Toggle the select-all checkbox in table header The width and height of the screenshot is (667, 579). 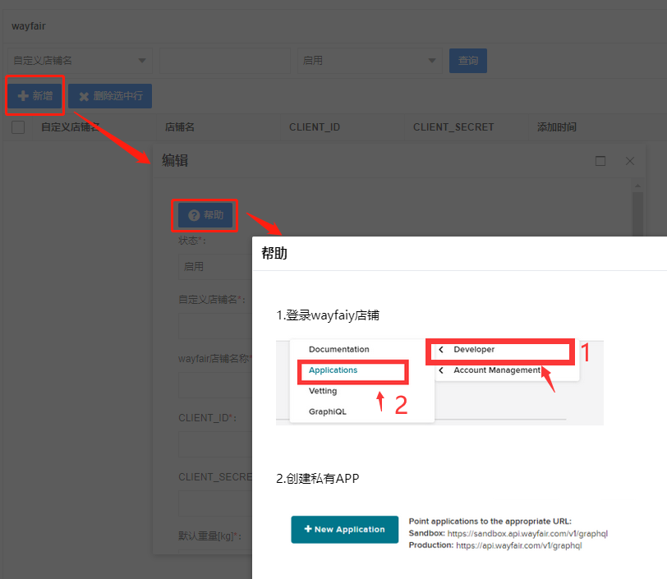click(18, 127)
